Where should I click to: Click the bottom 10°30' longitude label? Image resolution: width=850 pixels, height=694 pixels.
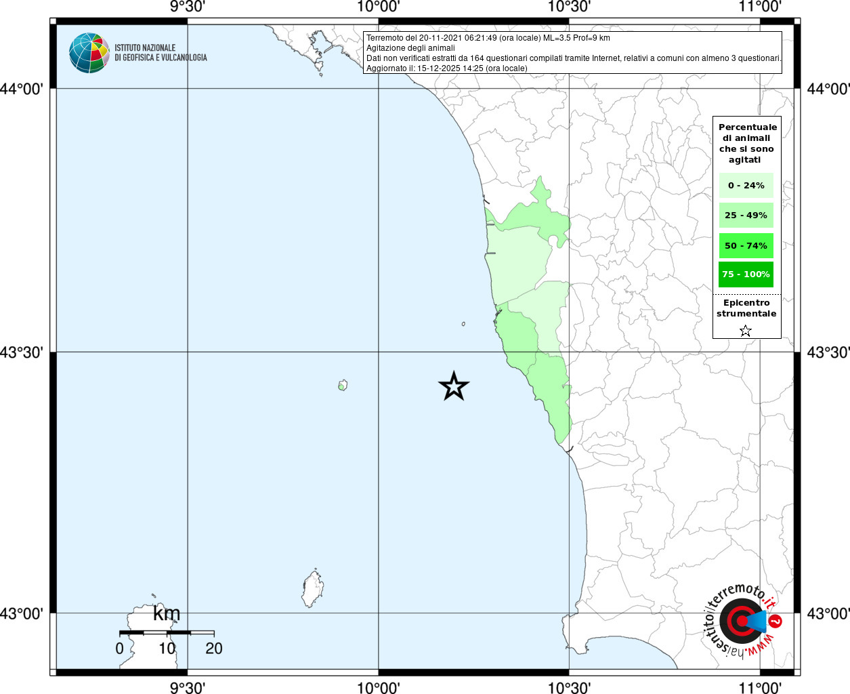point(570,687)
